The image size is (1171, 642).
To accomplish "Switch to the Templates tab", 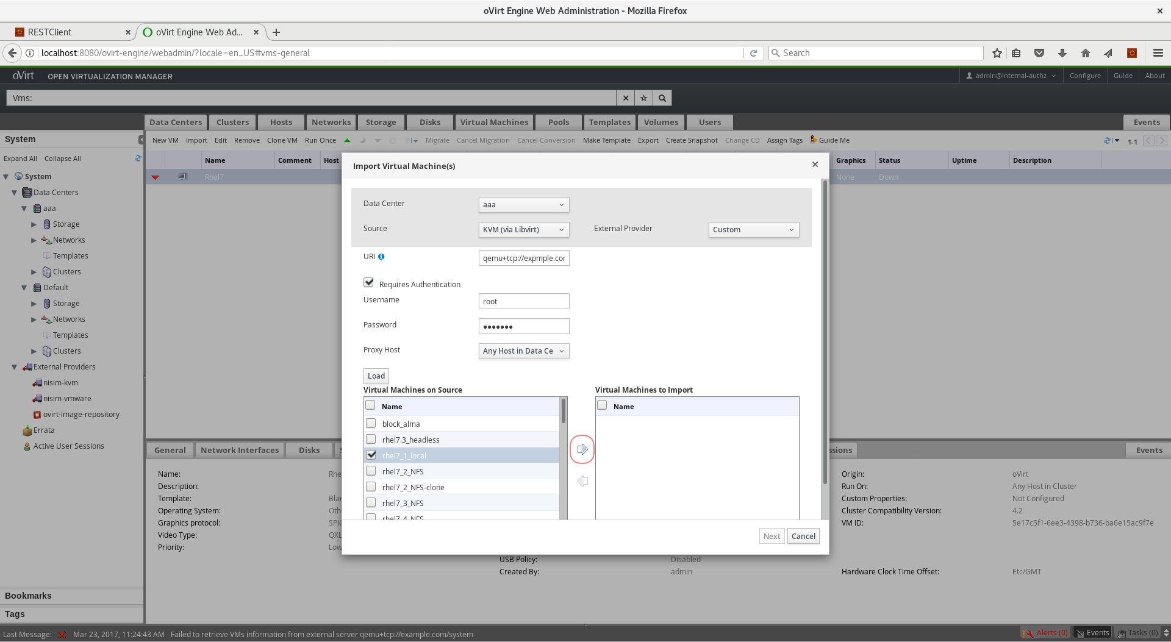I will [x=609, y=122].
